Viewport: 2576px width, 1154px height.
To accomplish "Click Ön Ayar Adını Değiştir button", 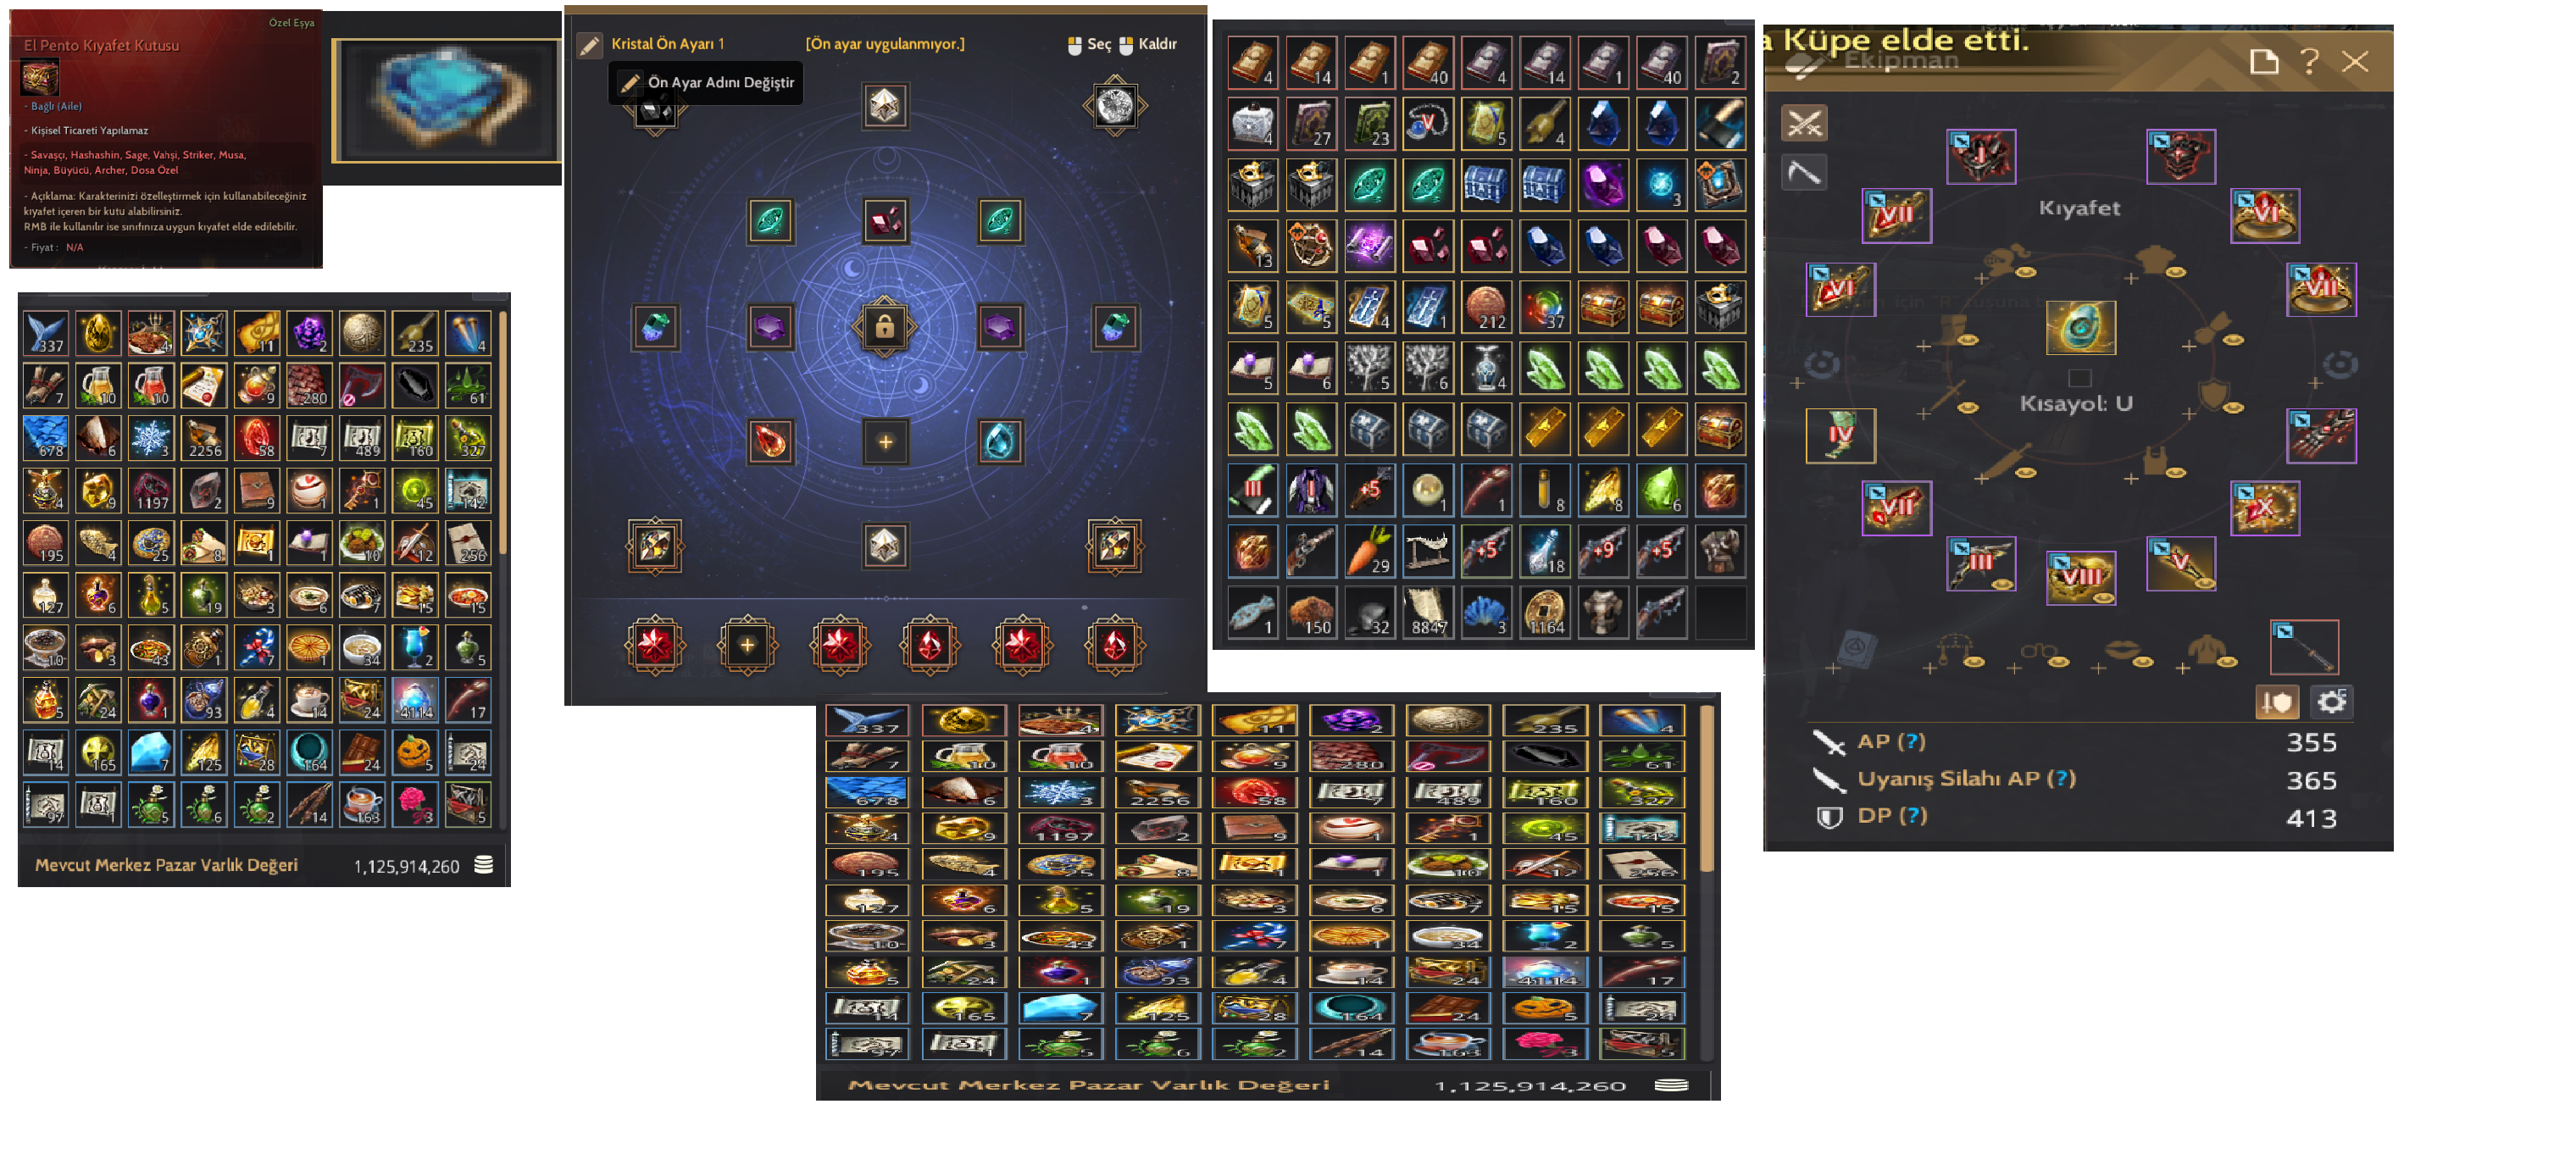I will (706, 82).
